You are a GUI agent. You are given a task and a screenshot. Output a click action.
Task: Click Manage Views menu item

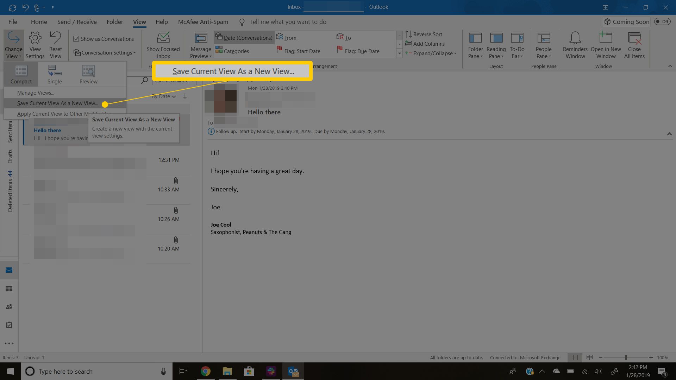(x=35, y=92)
